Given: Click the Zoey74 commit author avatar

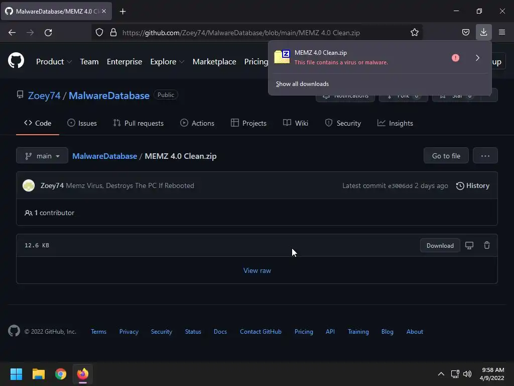Looking at the screenshot, I should coord(29,185).
